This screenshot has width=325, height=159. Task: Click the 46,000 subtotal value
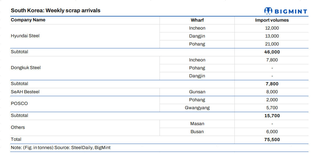[x=272, y=52]
